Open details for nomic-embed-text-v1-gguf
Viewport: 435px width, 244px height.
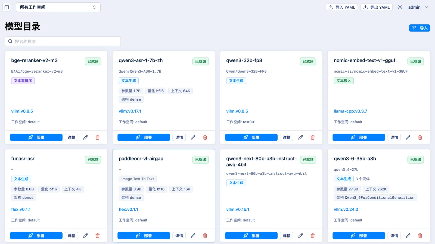(394, 137)
